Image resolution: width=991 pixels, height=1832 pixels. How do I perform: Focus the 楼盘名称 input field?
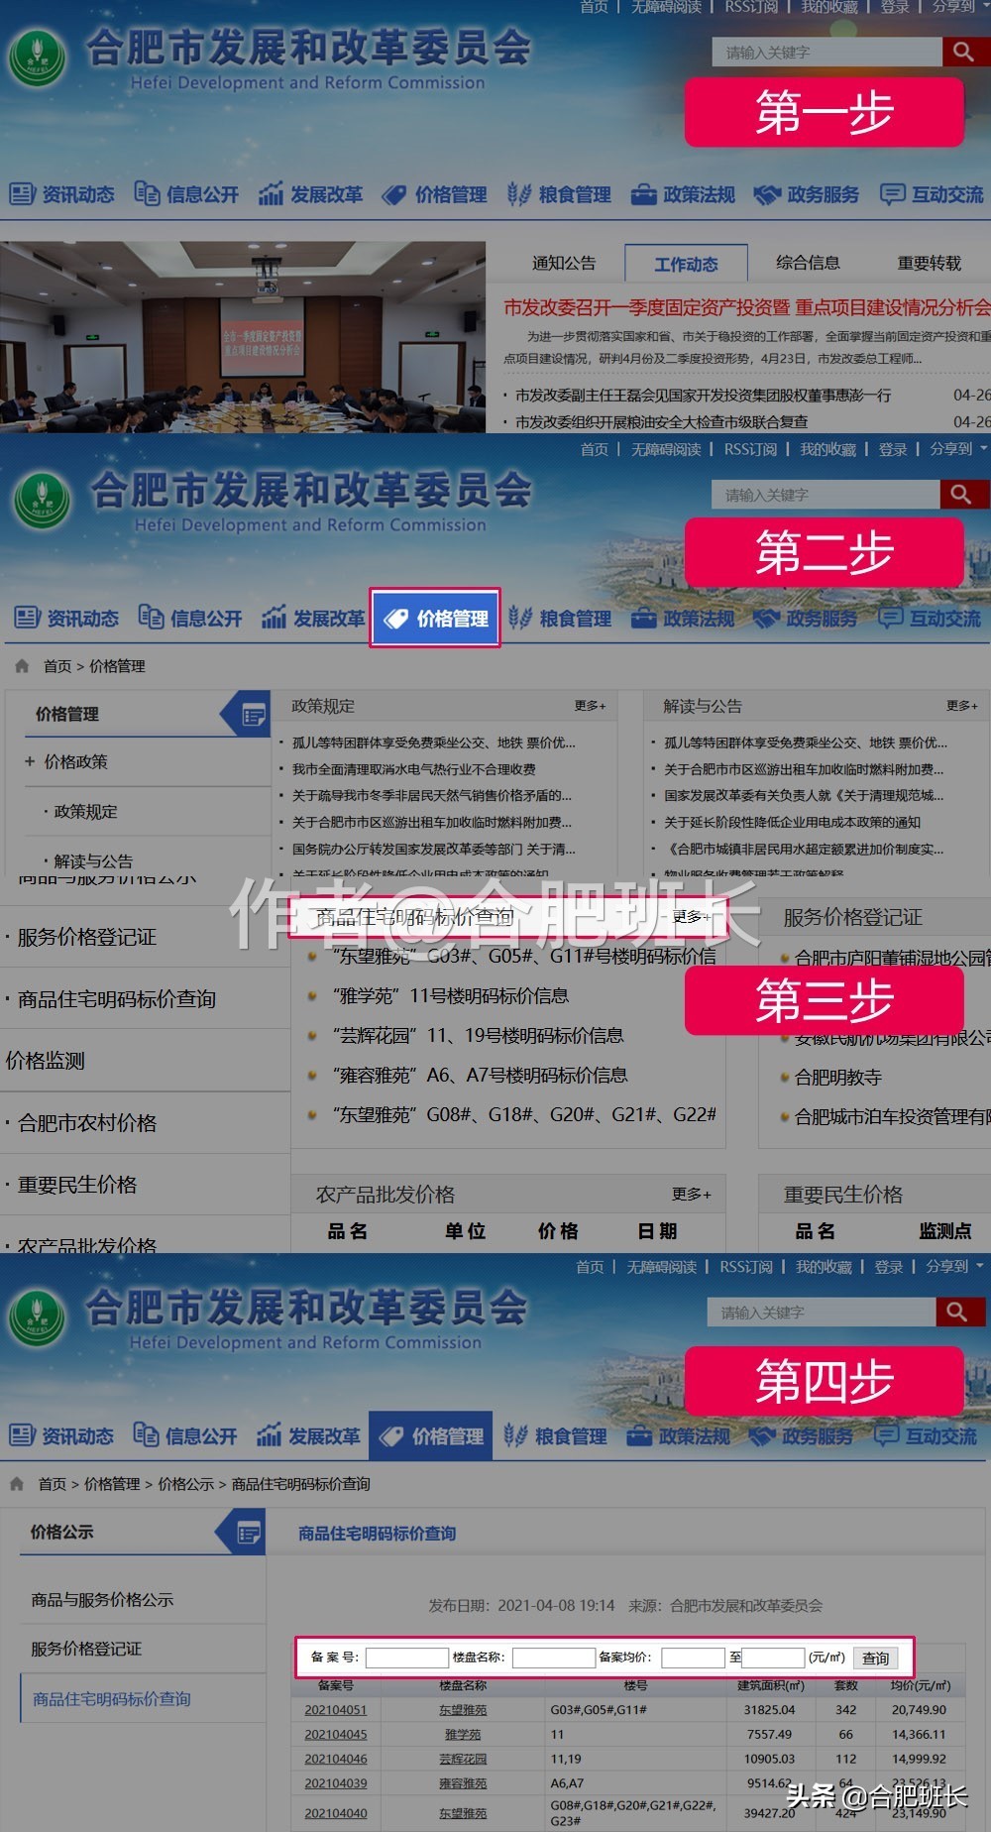[x=553, y=1658]
